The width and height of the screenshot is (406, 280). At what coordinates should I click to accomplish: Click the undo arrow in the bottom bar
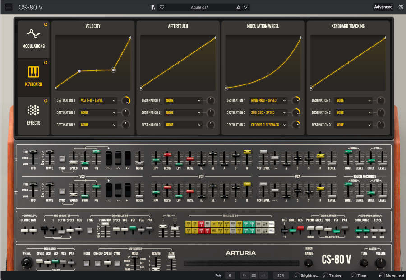point(244,275)
